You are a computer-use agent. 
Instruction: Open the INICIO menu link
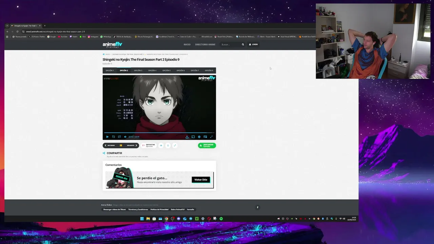click(187, 44)
